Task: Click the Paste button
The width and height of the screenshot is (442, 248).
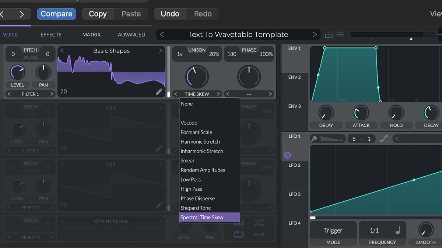Action: tap(131, 14)
